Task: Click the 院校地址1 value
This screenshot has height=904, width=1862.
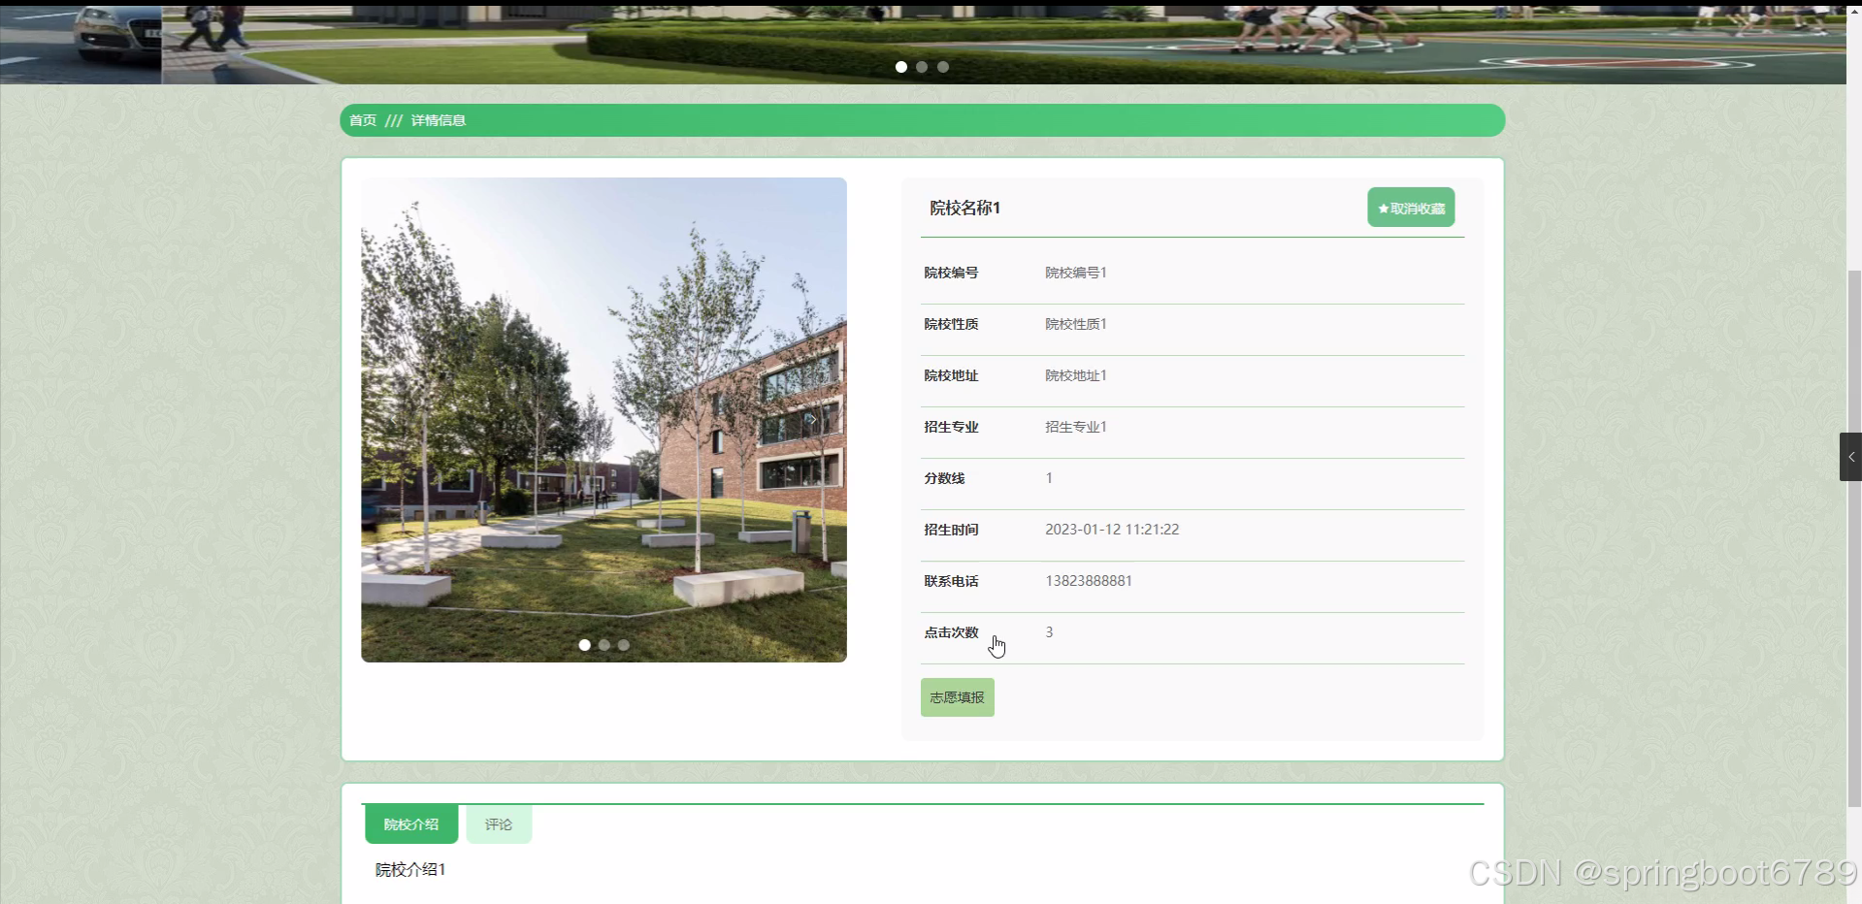Action: click(1076, 375)
